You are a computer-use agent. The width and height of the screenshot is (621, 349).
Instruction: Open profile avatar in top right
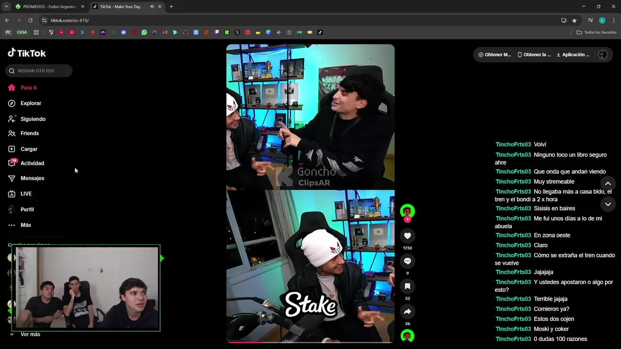(x=603, y=55)
